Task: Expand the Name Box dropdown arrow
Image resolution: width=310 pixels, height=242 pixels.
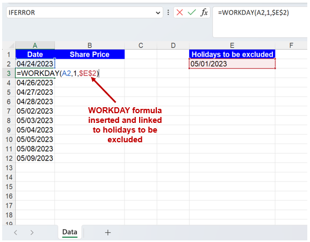Action: 158,13
